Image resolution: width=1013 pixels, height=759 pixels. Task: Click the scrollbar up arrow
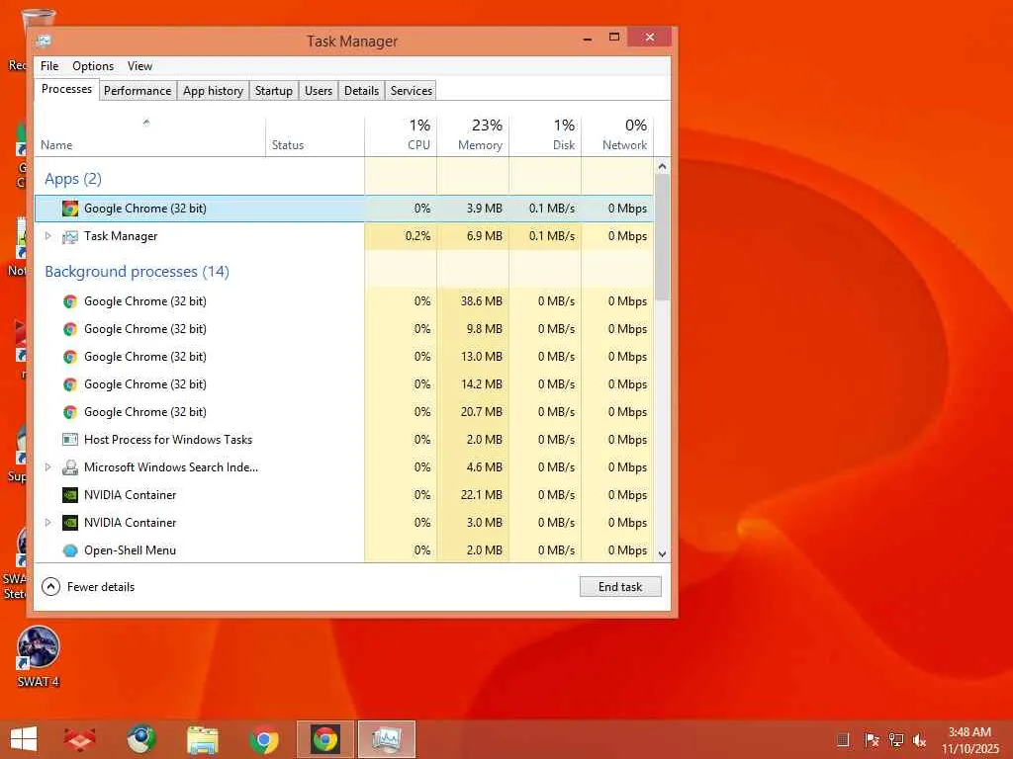(x=662, y=166)
